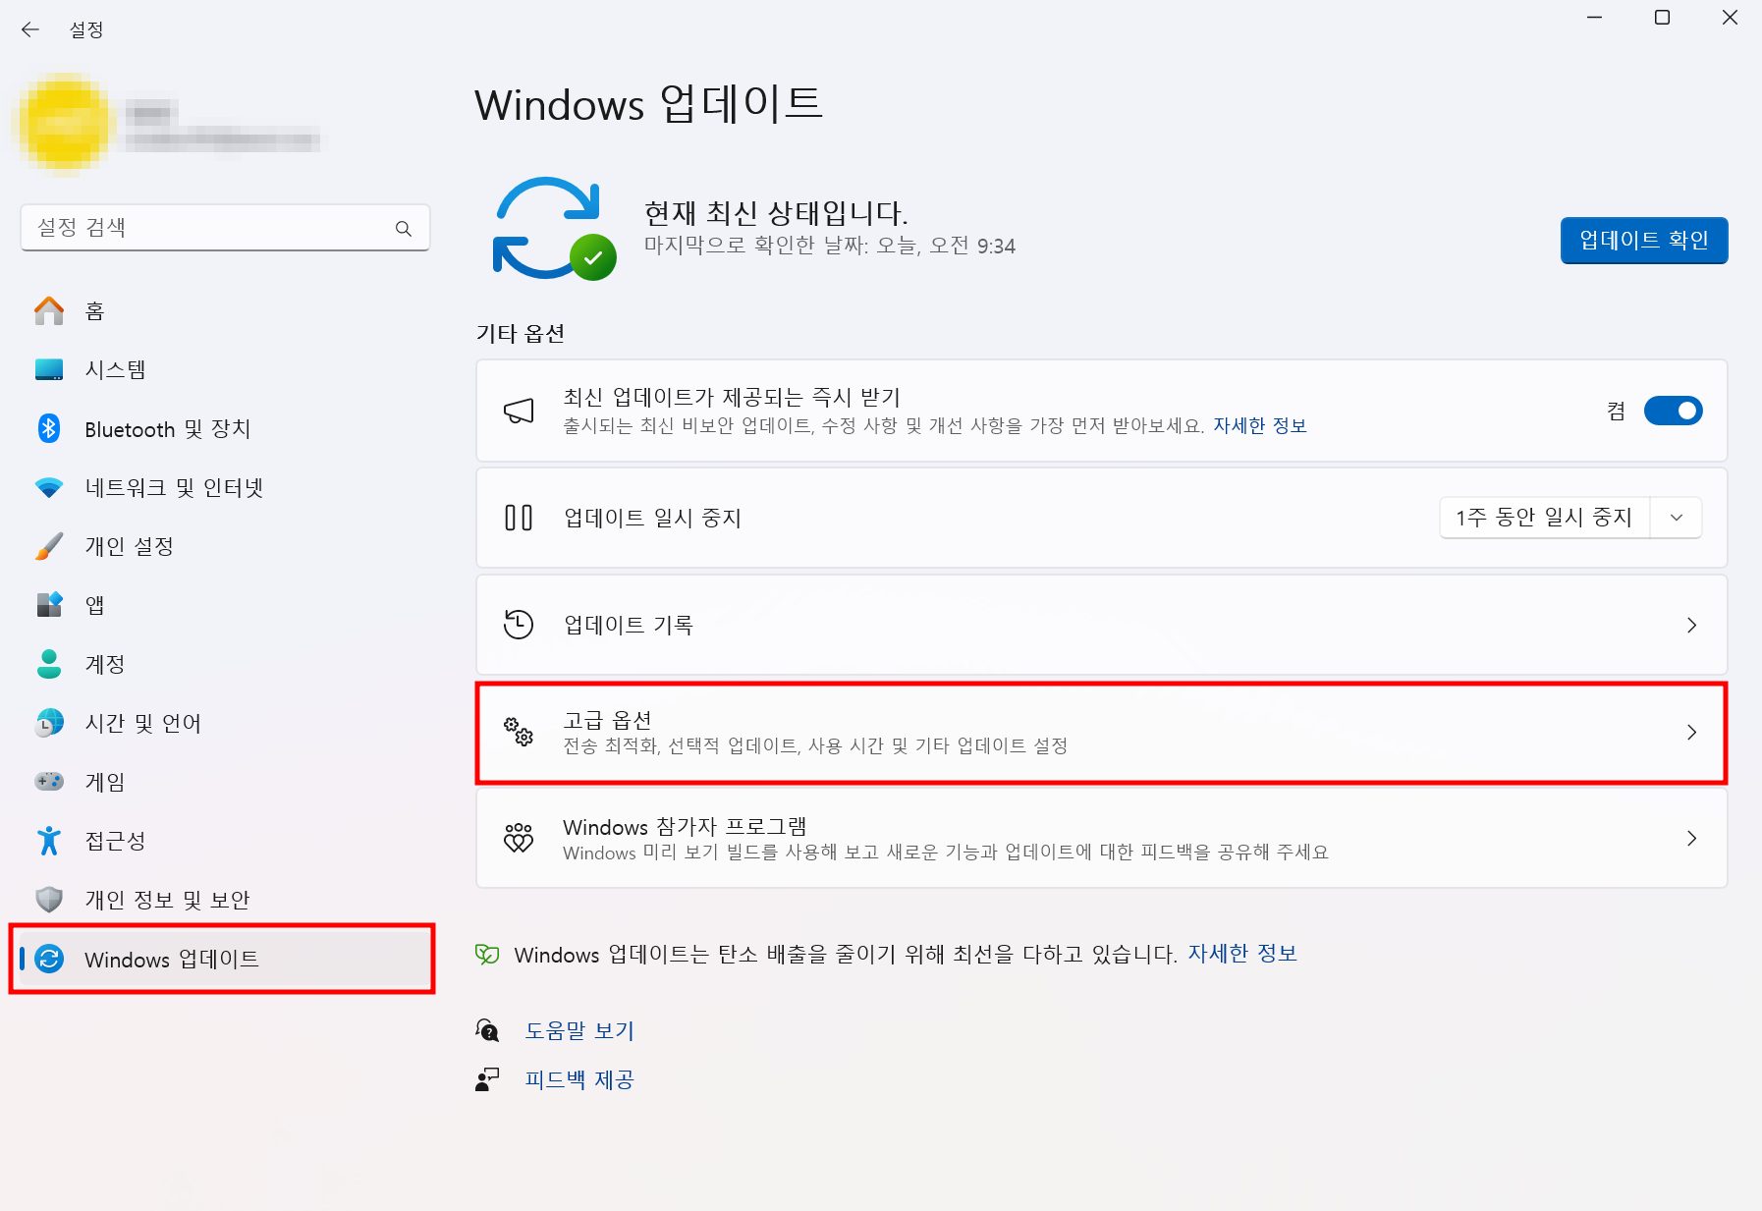1762x1211 pixels.
Task: Click the Windows 업데이트 sync icon in sidebar
Action: (x=49, y=959)
